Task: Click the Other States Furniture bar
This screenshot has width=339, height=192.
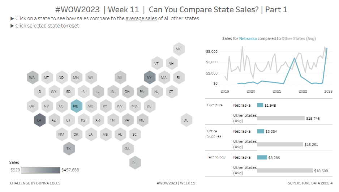Action: [x=281, y=118]
